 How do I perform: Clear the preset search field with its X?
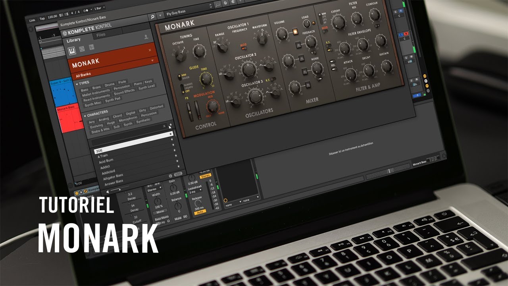pos(164,126)
